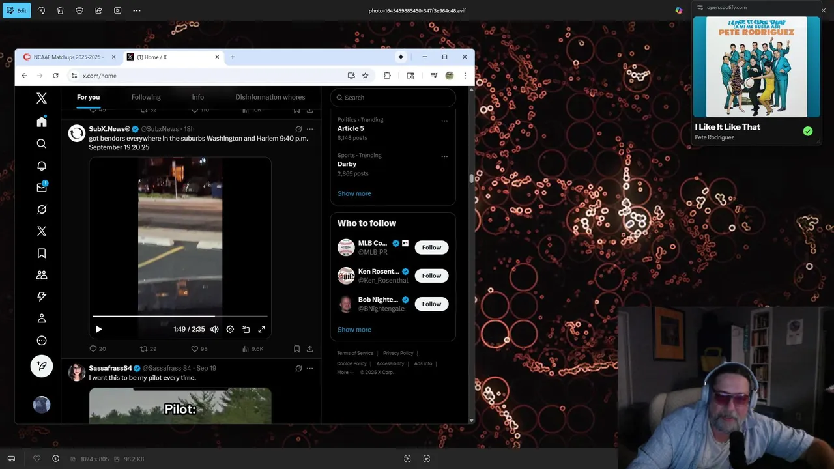Screen dimensions: 834x469
Task: Open a new browser tab with plus button
Action: click(x=233, y=57)
